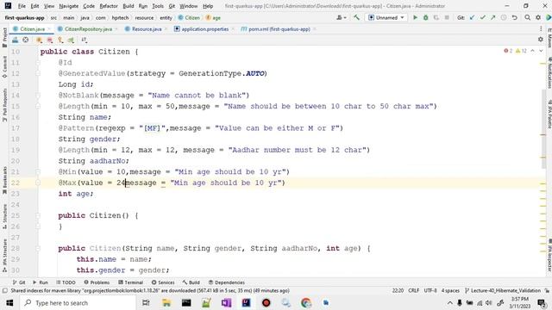Start the Debug configuration (bug icon)
The image size is (552, 310).
pos(425,17)
